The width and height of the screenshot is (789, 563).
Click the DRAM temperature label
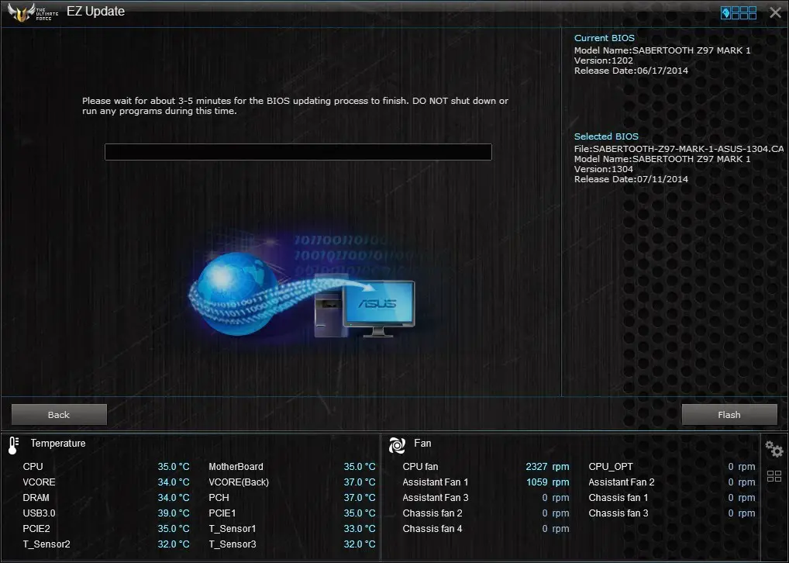(x=36, y=498)
